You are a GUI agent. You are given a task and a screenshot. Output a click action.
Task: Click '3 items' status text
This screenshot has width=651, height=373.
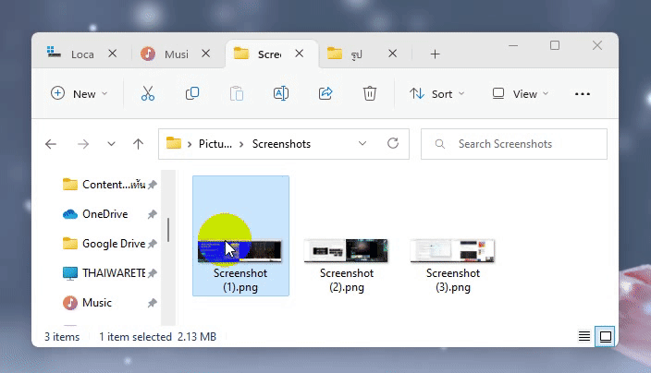62,337
